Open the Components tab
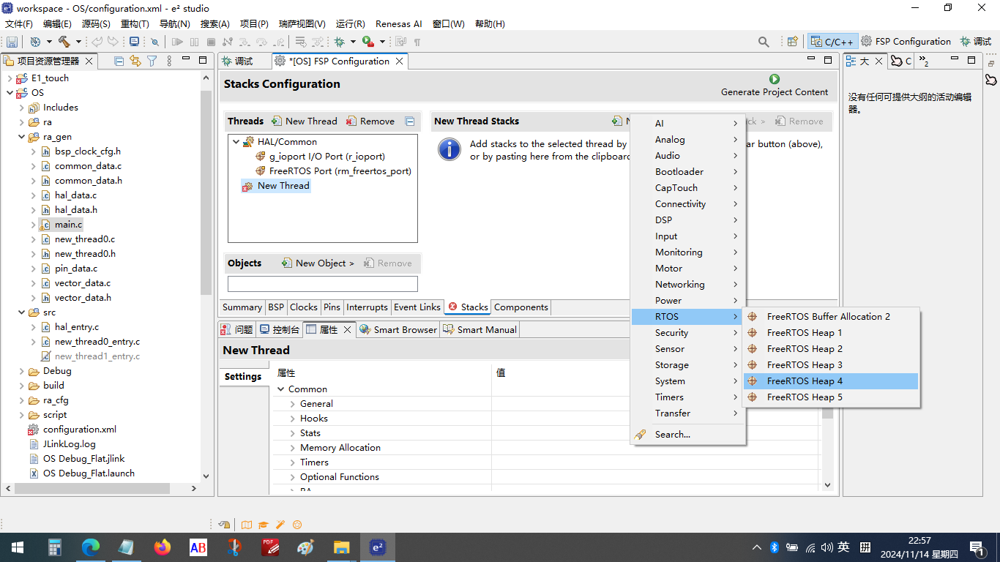The width and height of the screenshot is (1000, 562). coord(521,307)
